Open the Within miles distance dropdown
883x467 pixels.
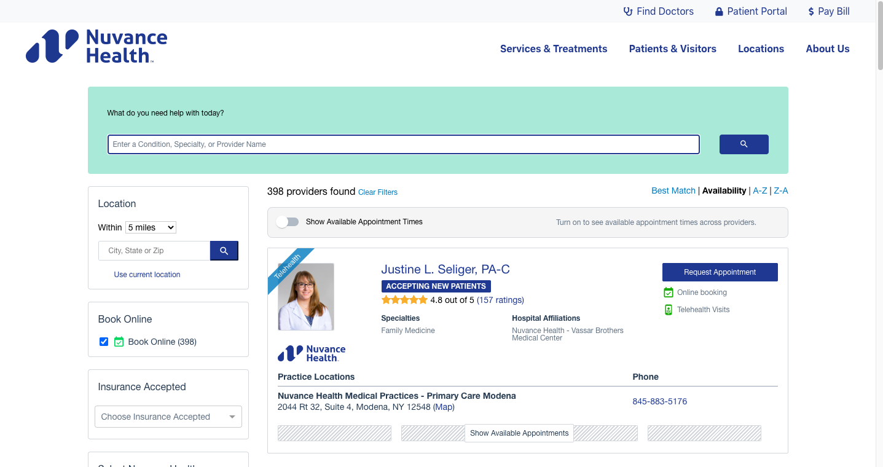tap(151, 227)
